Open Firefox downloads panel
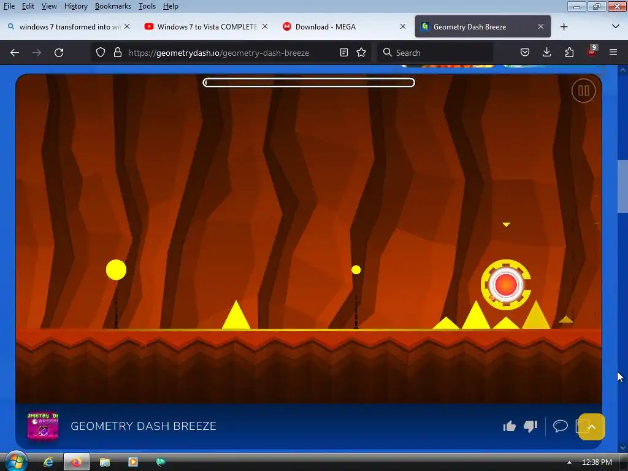Screen dimensions: 628x471 click(x=546, y=53)
